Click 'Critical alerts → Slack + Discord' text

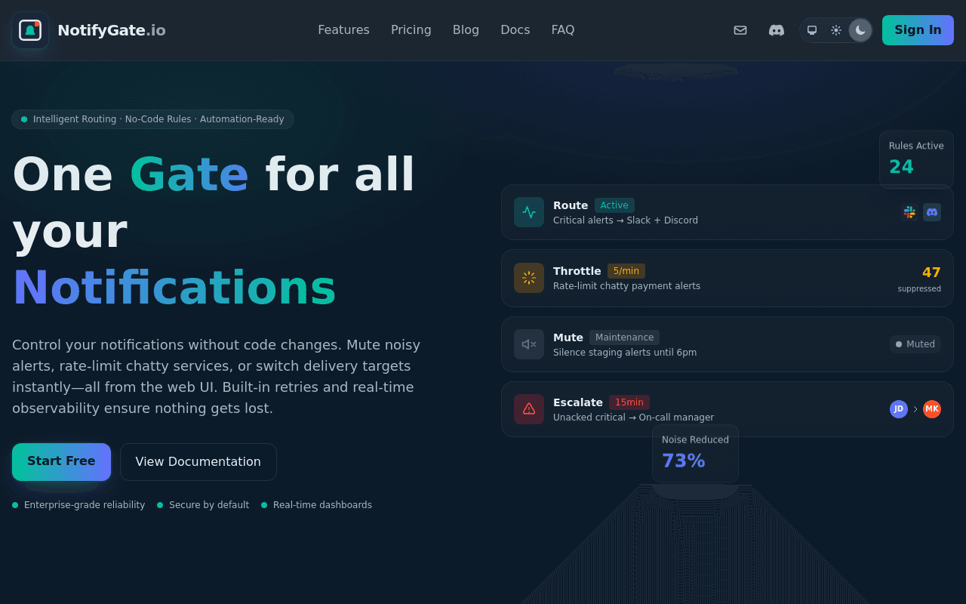point(626,220)
